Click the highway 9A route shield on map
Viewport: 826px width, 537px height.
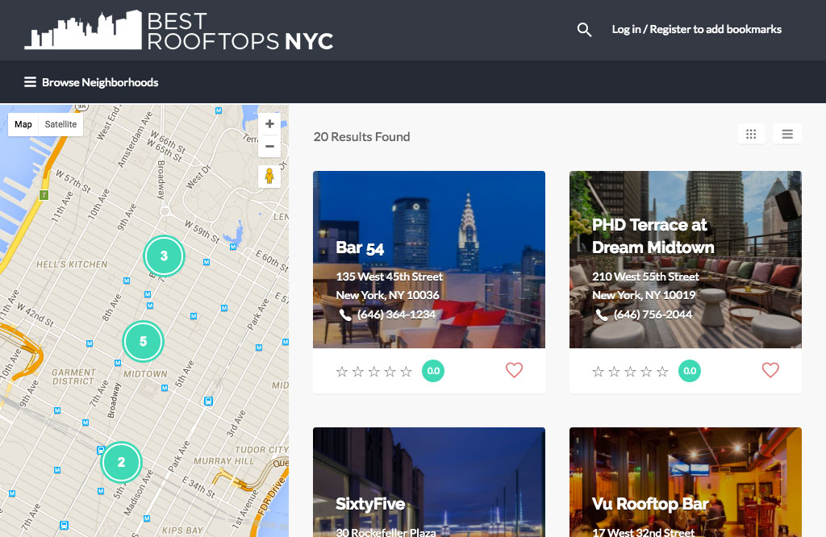[x=81, y=106]
